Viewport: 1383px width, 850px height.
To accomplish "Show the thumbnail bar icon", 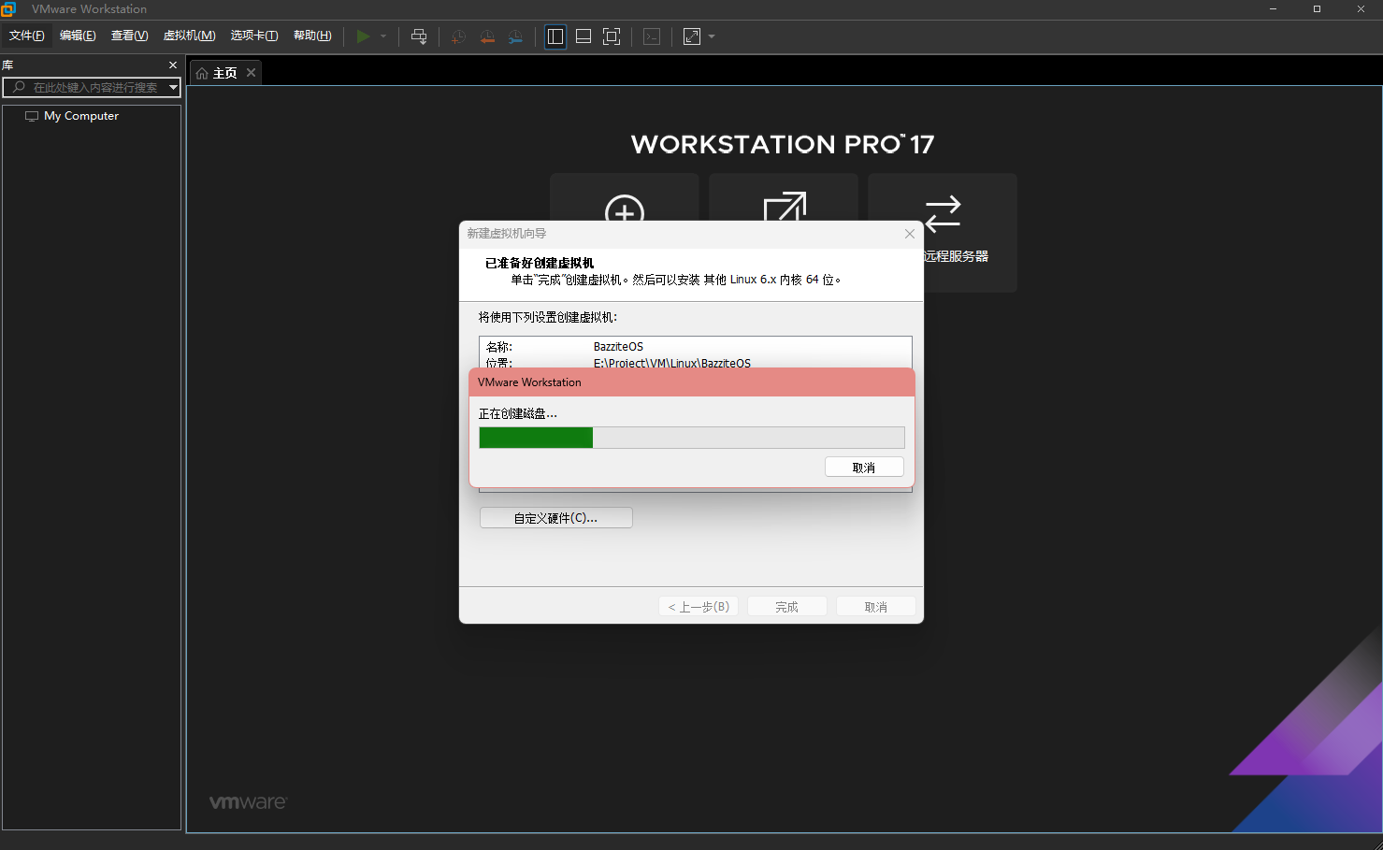I will click(x=583, y=36).
